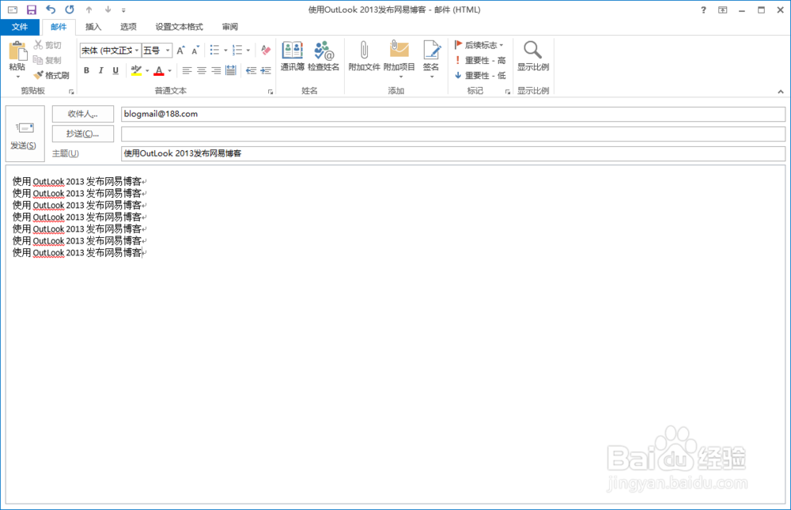Decrease font size with shrink font icon
The width and height of the screenshot is (791, 510).
point(195,50)
